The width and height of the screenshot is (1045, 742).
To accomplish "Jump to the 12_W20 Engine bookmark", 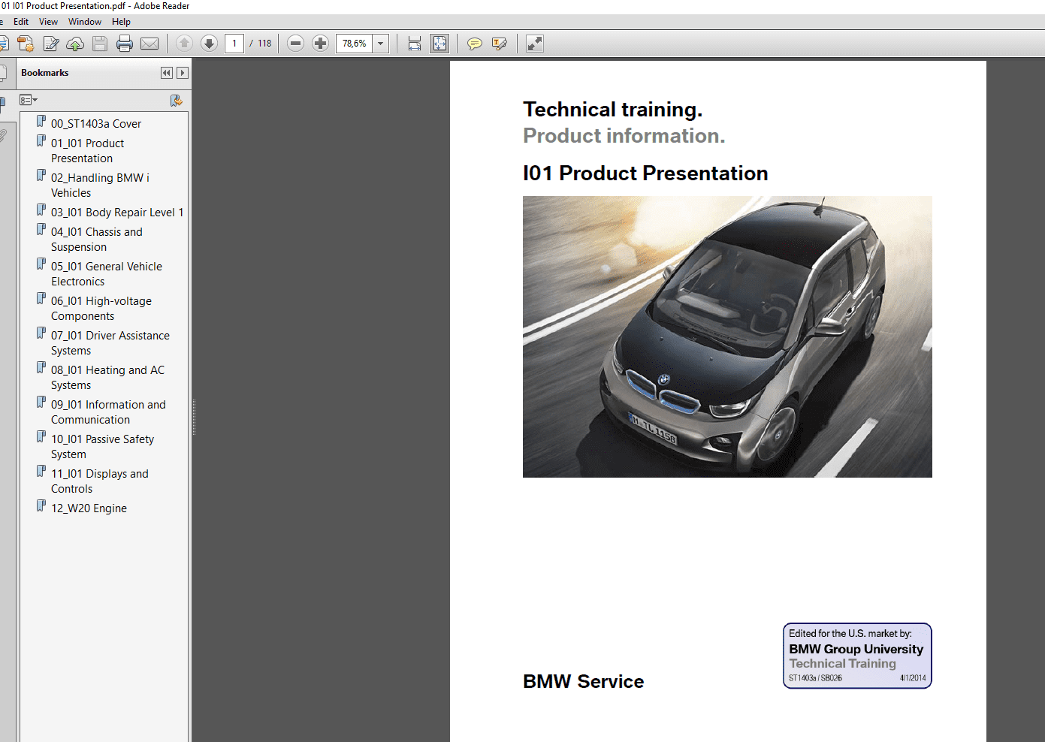I will [89, 508].
